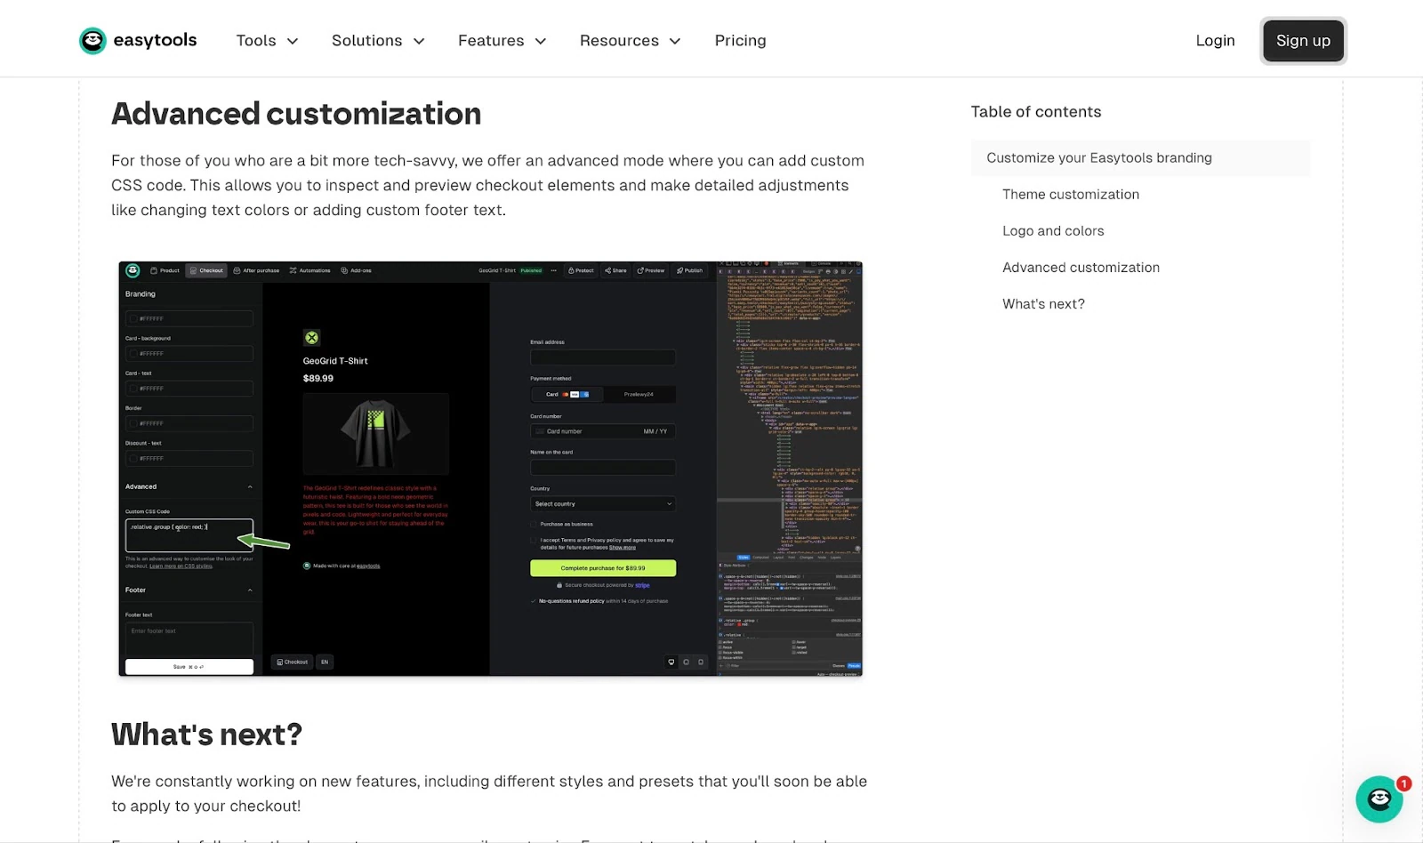Select What's next? in table of contents

pyautogui.click(x=1043, y=303)
